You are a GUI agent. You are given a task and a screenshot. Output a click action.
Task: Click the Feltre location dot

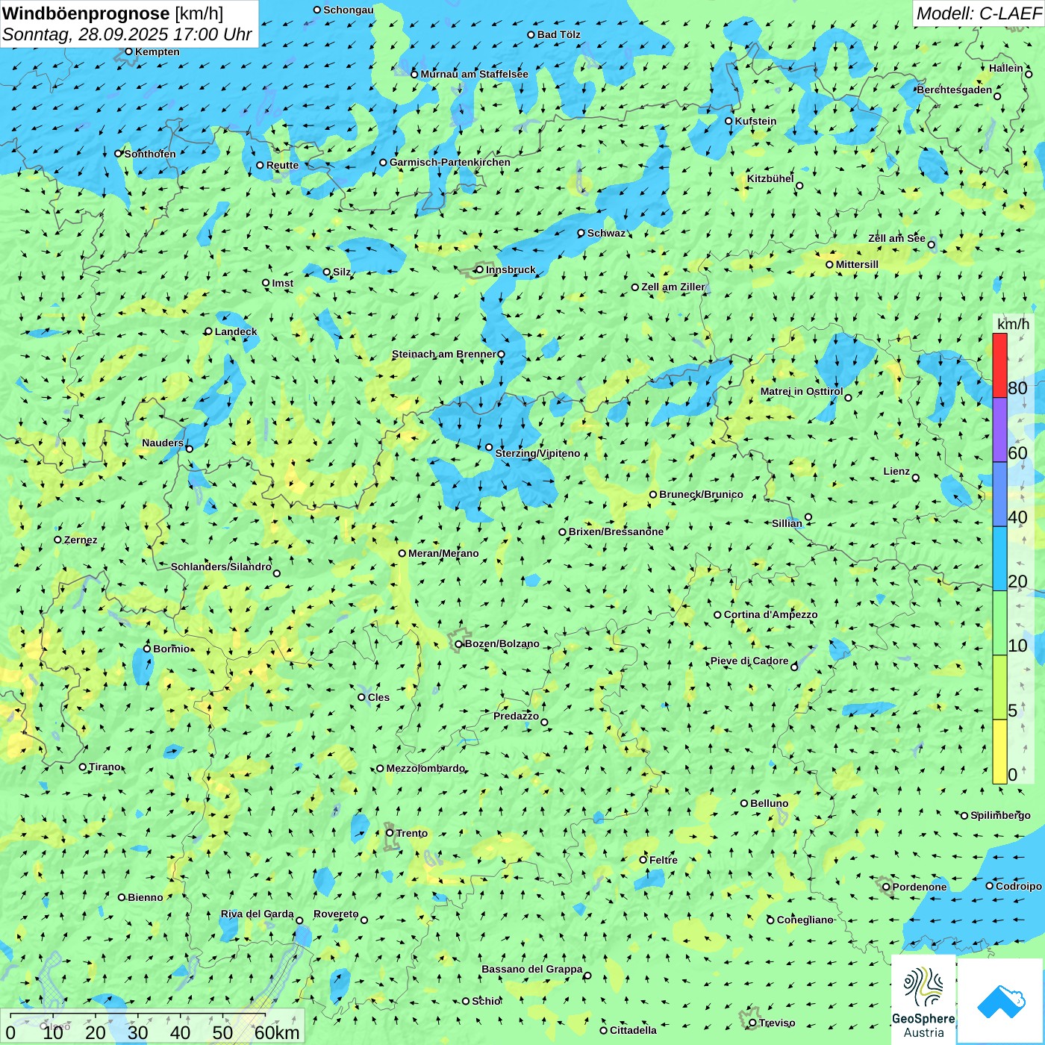[643, 860]
